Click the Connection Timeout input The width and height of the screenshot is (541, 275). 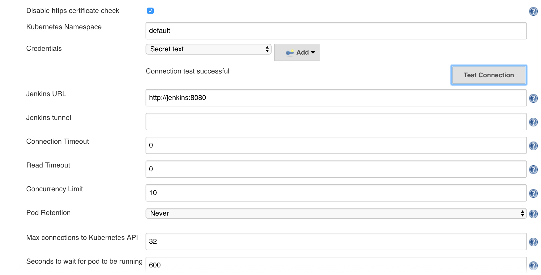(x=336, y=145)
